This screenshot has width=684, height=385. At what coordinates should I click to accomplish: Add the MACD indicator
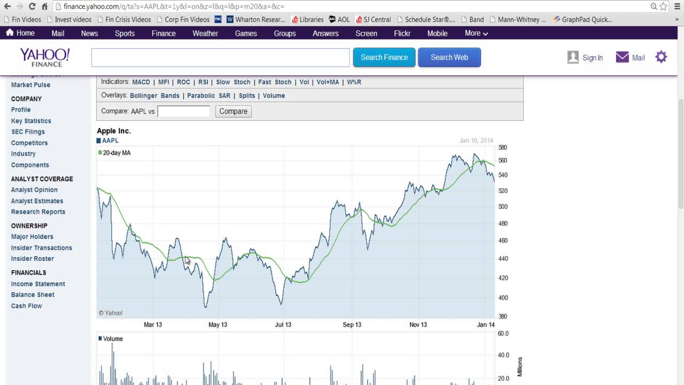pos(141,82)
